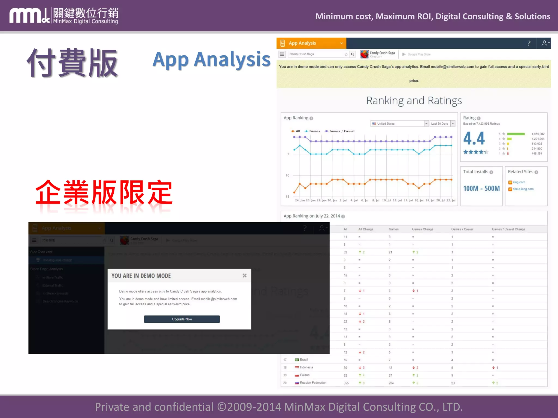Click the MinMax Digital Consulting logo
The height and width of the screenshot is (418, 558).
tap(64, 16)
